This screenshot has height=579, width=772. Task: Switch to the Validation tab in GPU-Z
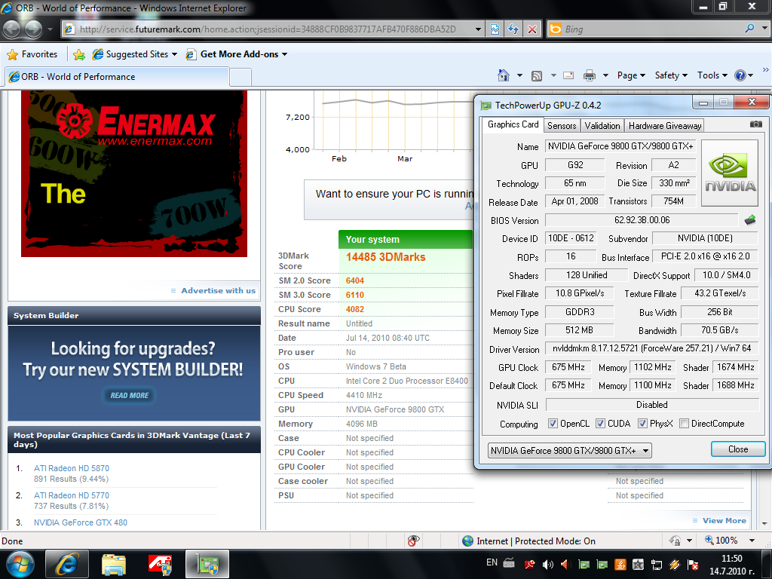(x=602, y=126)
